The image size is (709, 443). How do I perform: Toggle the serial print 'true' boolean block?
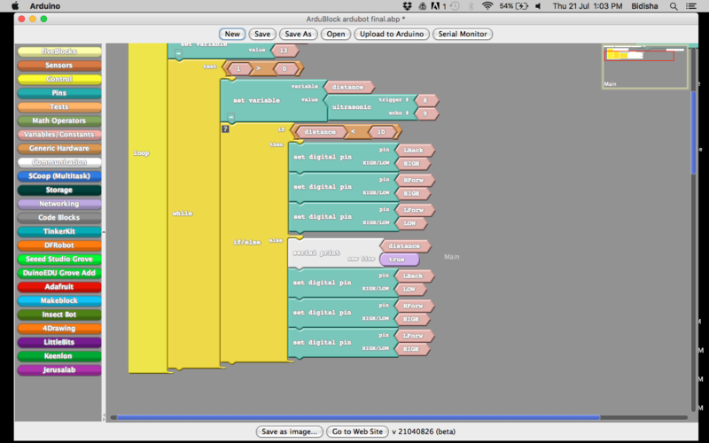click(397, 260)
